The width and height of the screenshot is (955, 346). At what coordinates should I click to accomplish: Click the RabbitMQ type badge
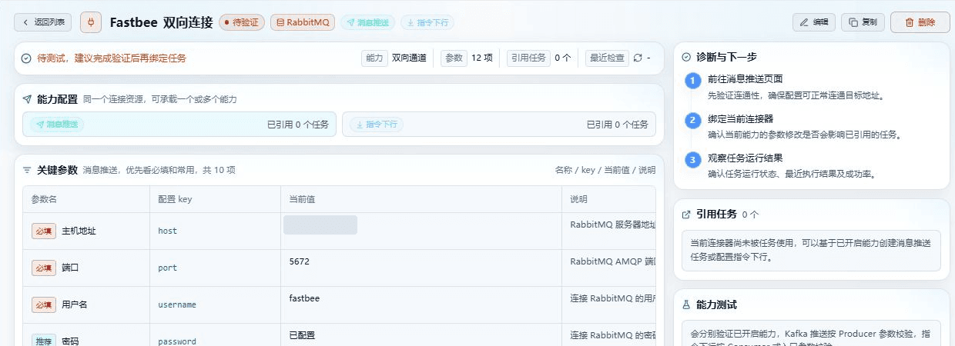coord(302,22)
